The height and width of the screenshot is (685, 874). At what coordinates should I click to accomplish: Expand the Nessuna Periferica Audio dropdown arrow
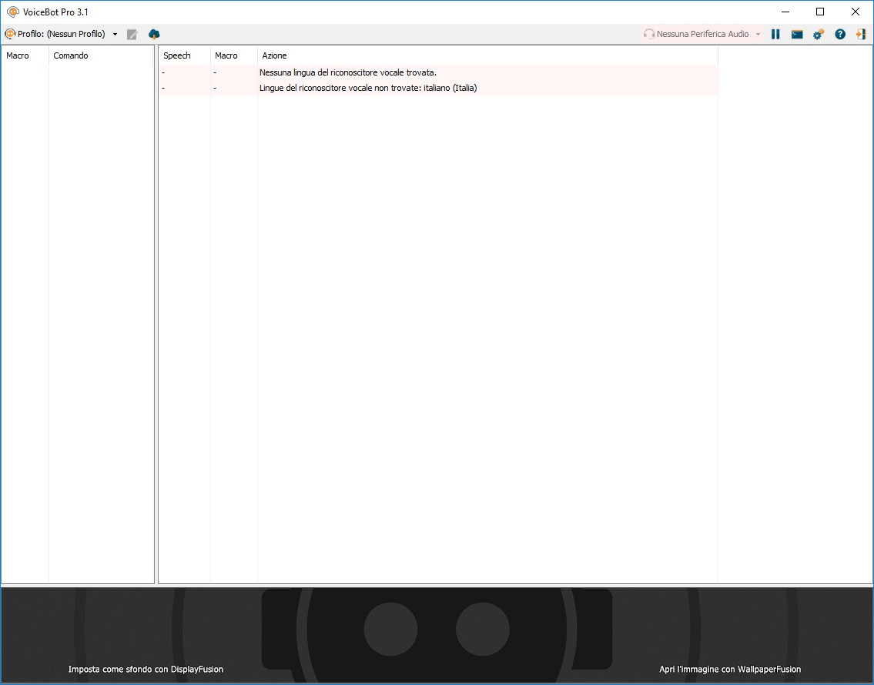point(758,34)
